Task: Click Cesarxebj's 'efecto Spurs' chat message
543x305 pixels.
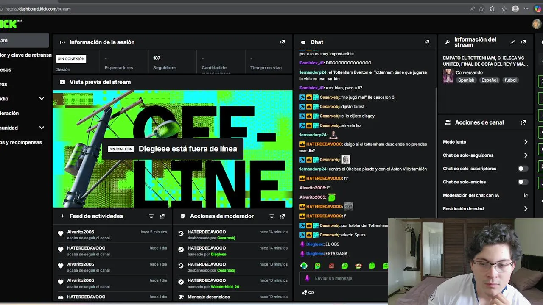Action: click(x=332, y=235)
